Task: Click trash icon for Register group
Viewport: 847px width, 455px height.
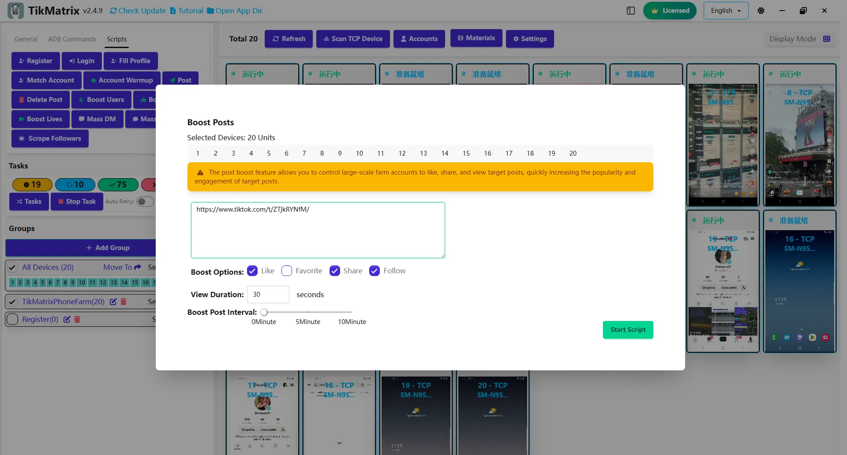Action: tap(77, 319)
